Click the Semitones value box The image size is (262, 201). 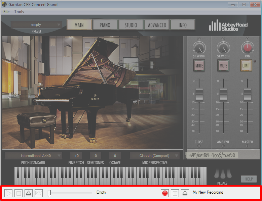96,156
